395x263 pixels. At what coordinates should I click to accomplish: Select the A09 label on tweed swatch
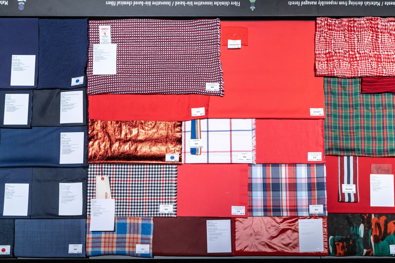coord(212,87)
